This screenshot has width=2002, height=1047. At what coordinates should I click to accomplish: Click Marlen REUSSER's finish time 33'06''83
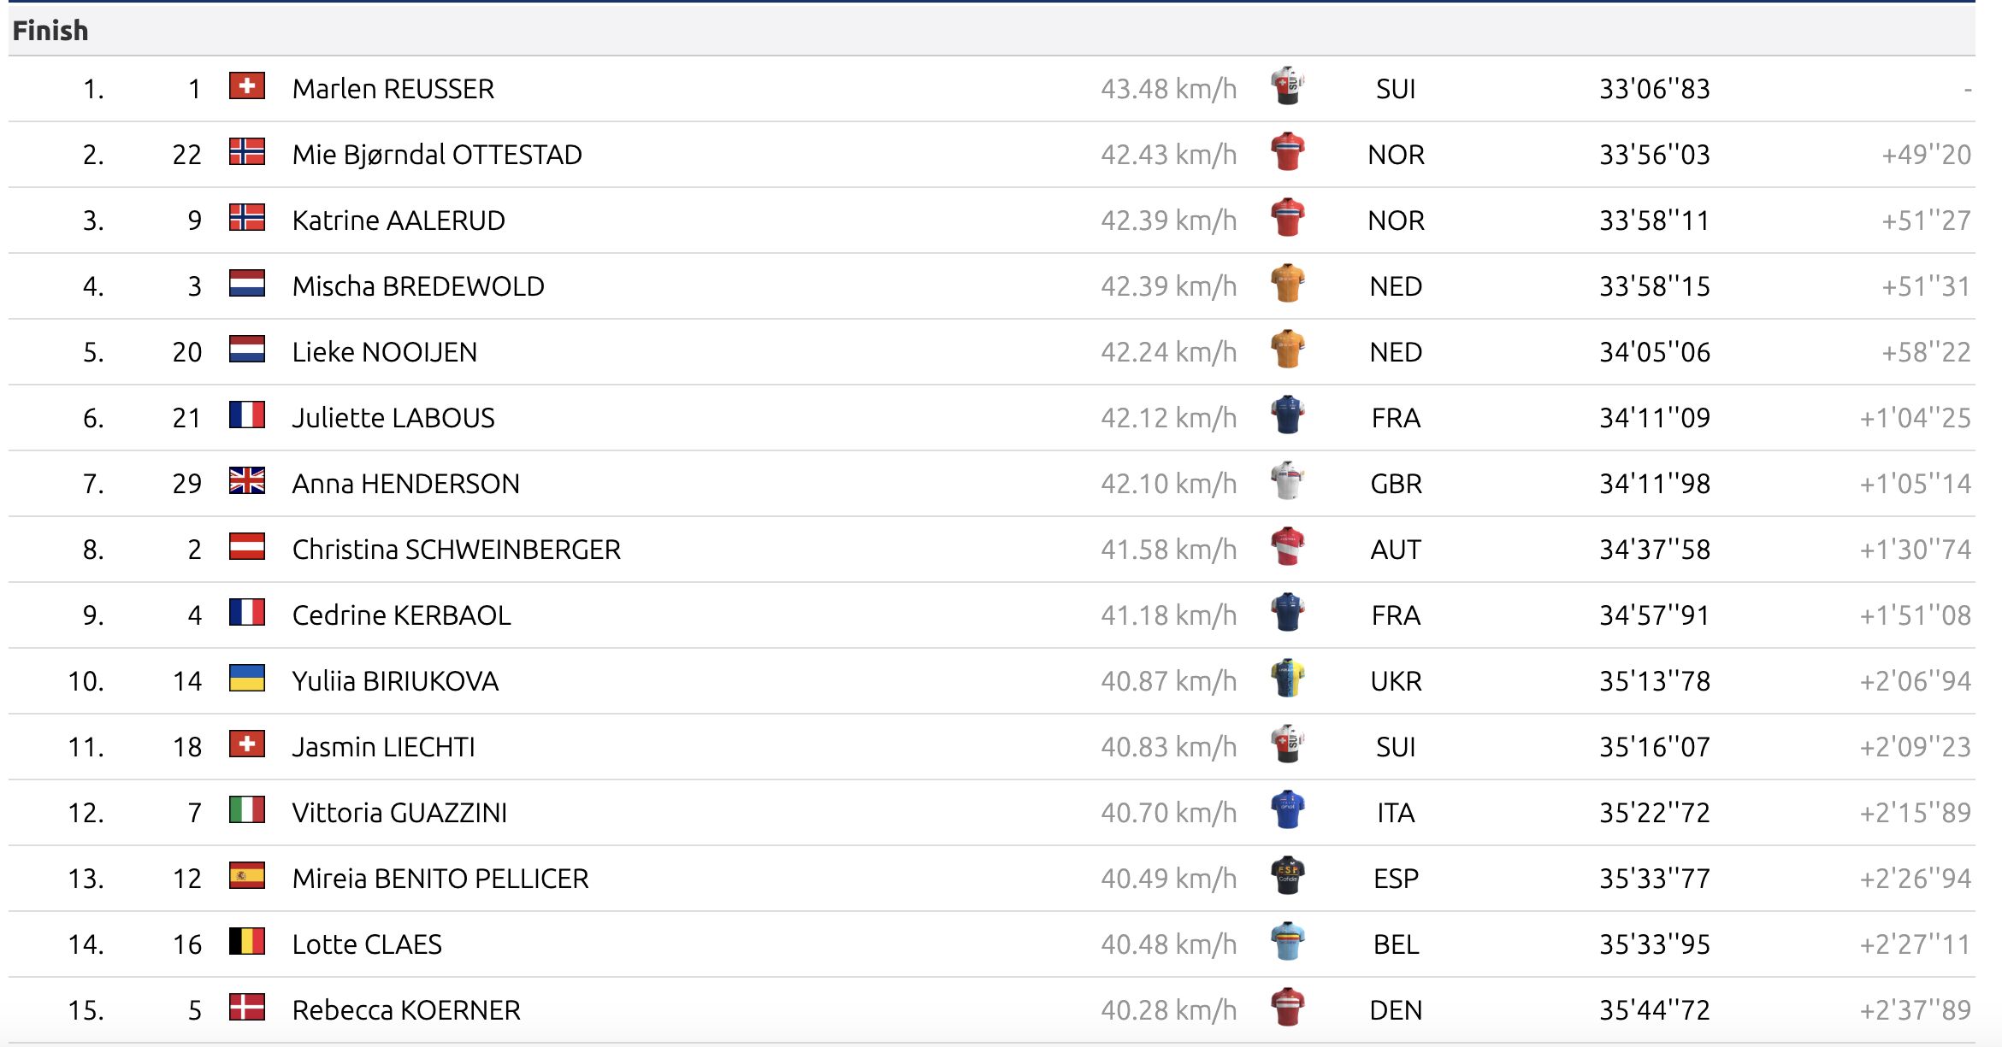point(1654,89)
